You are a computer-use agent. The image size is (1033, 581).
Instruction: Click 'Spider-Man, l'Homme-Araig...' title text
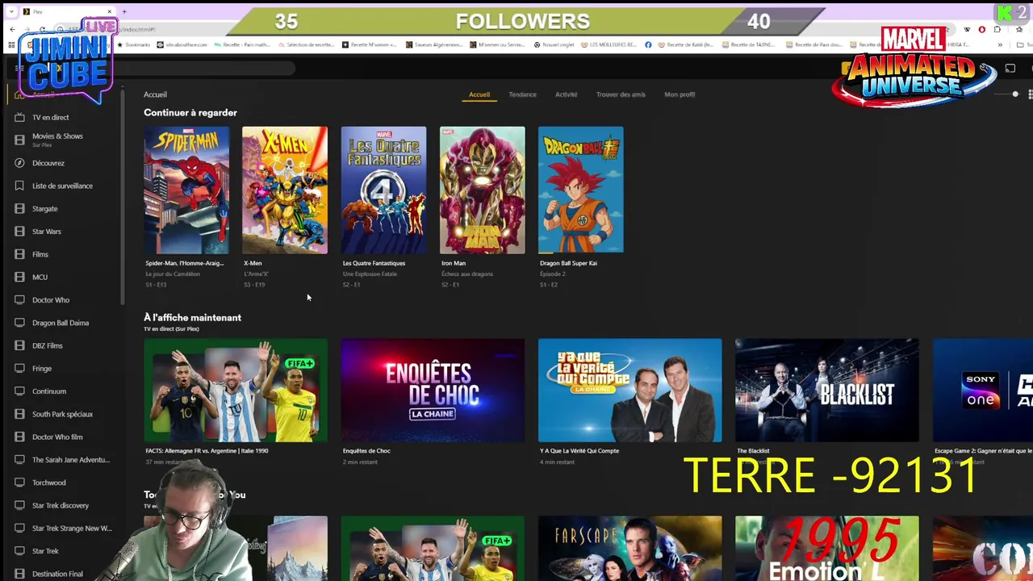185,263
